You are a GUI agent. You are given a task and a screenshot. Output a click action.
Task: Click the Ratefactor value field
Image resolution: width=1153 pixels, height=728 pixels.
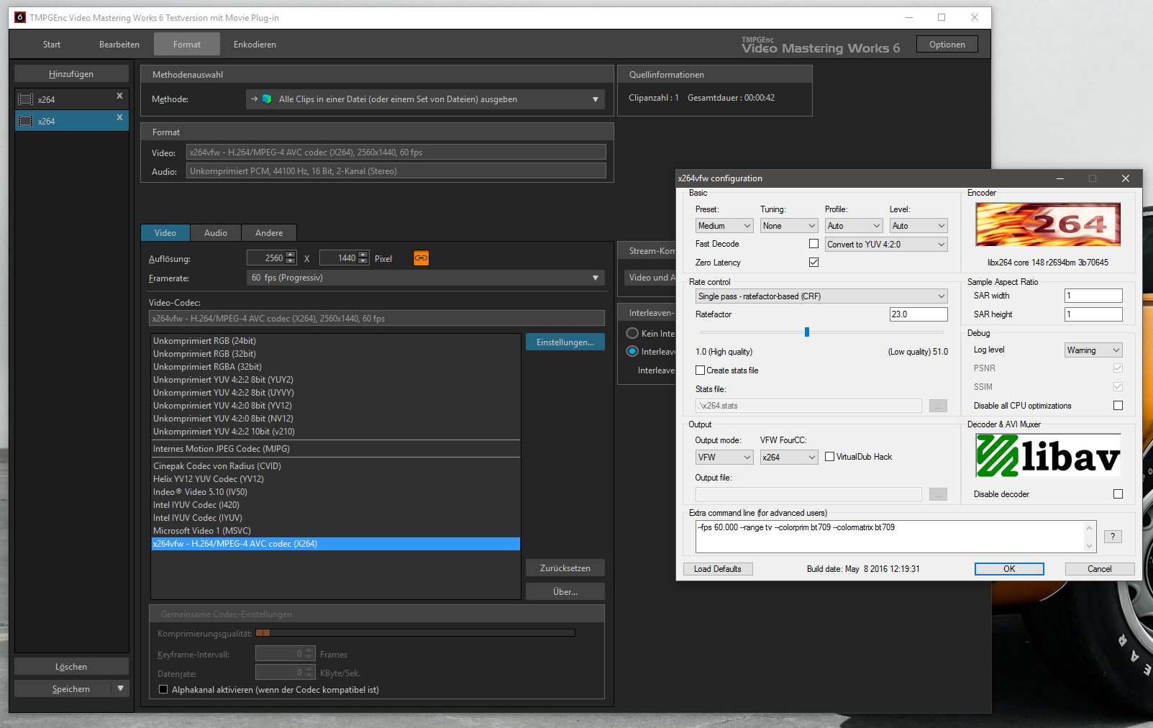pyautogui.click(x=919, y=314)
